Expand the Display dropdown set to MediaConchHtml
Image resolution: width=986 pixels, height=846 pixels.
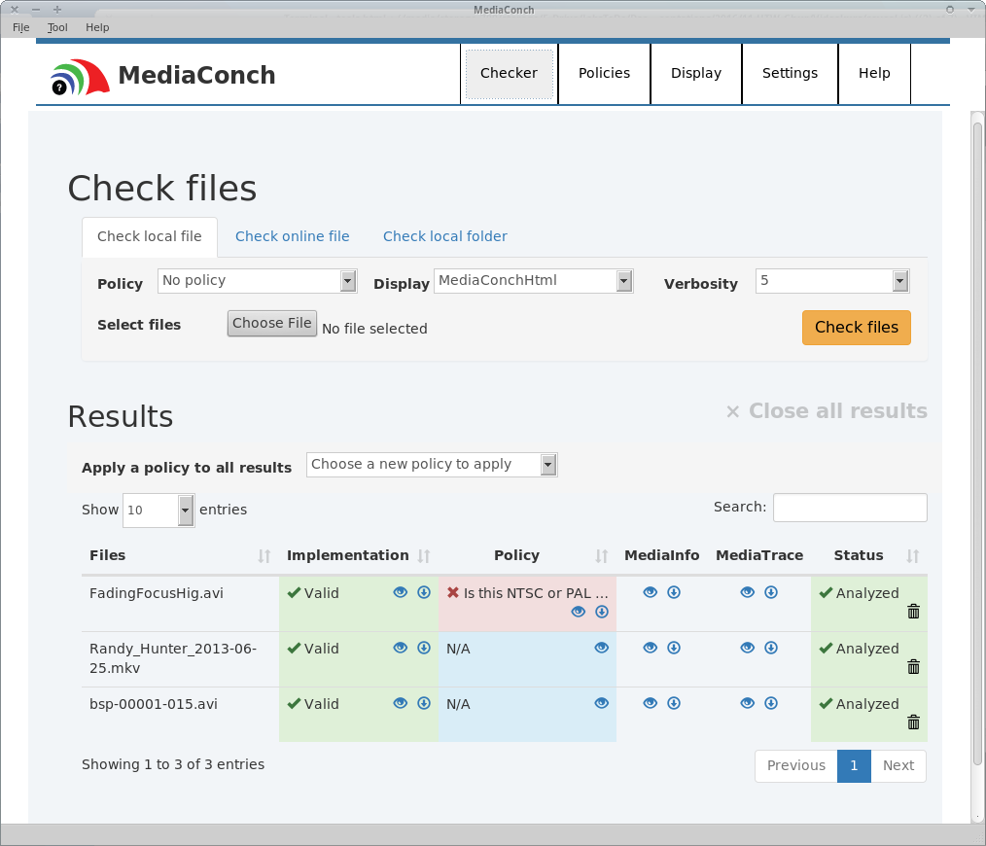pyautogui.click(x=533, y=281)
